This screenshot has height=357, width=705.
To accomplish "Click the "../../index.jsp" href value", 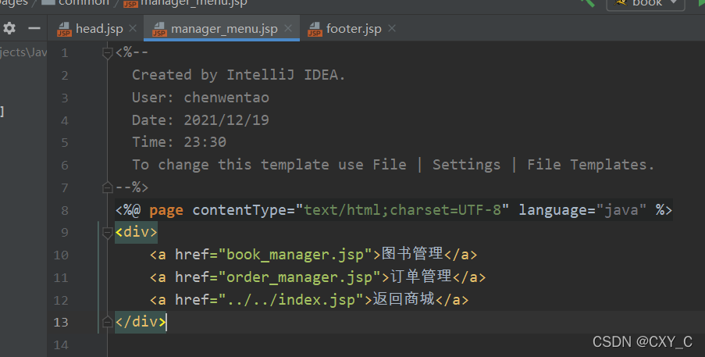I will [x=291, y=299].
